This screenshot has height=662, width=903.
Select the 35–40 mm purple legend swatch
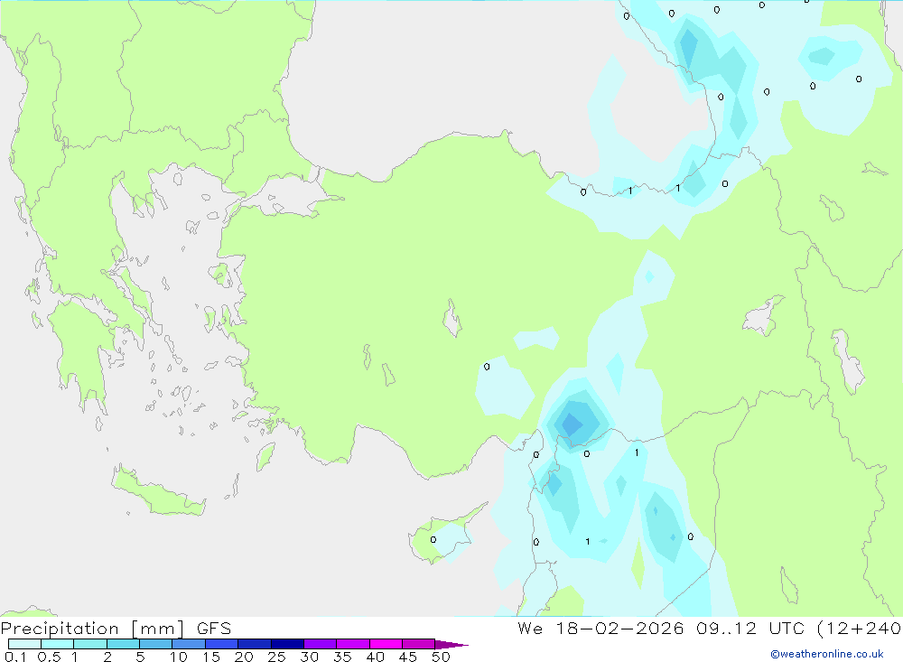(352, 644)
